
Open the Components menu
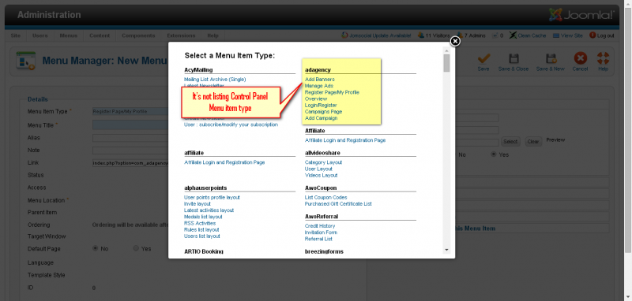[x=138, y=35]
